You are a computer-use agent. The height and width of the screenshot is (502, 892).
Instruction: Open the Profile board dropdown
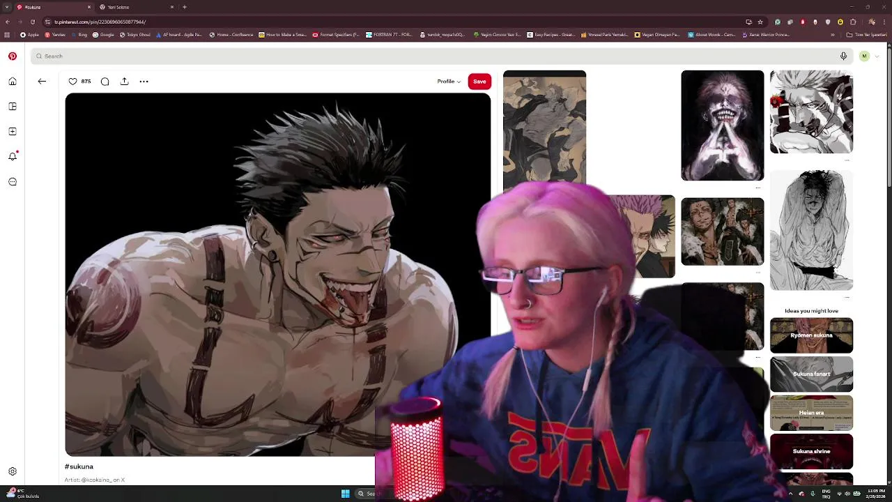[x=449, y=82]
